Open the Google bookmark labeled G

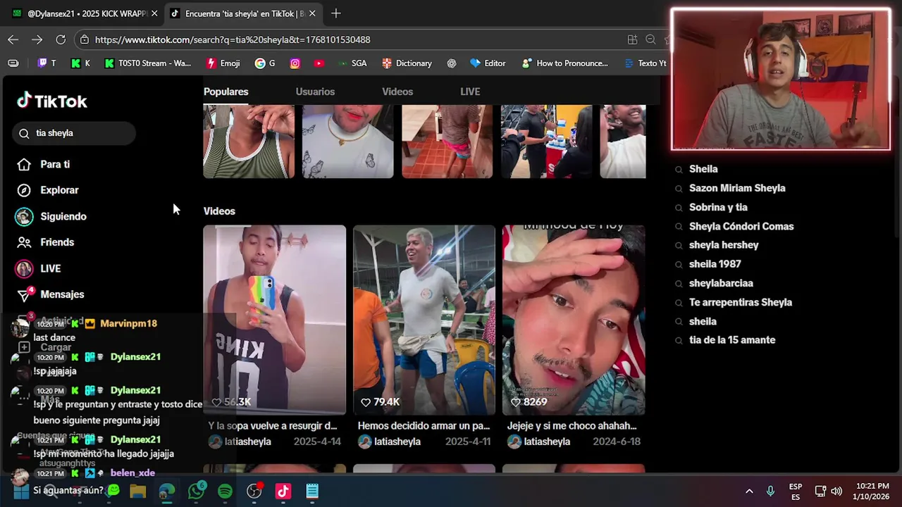pos(265,63)
